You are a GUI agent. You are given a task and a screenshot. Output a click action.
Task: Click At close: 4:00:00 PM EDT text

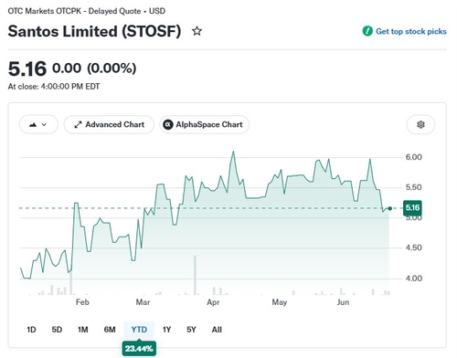pyautogui.click(x=54, y=87)
